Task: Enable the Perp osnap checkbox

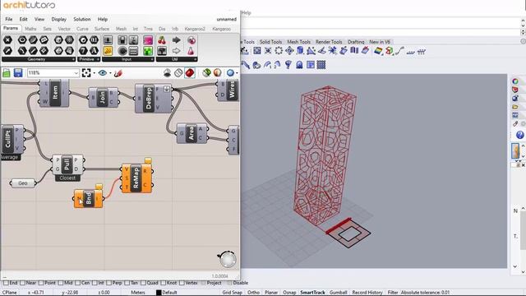Action: [108, 283]
